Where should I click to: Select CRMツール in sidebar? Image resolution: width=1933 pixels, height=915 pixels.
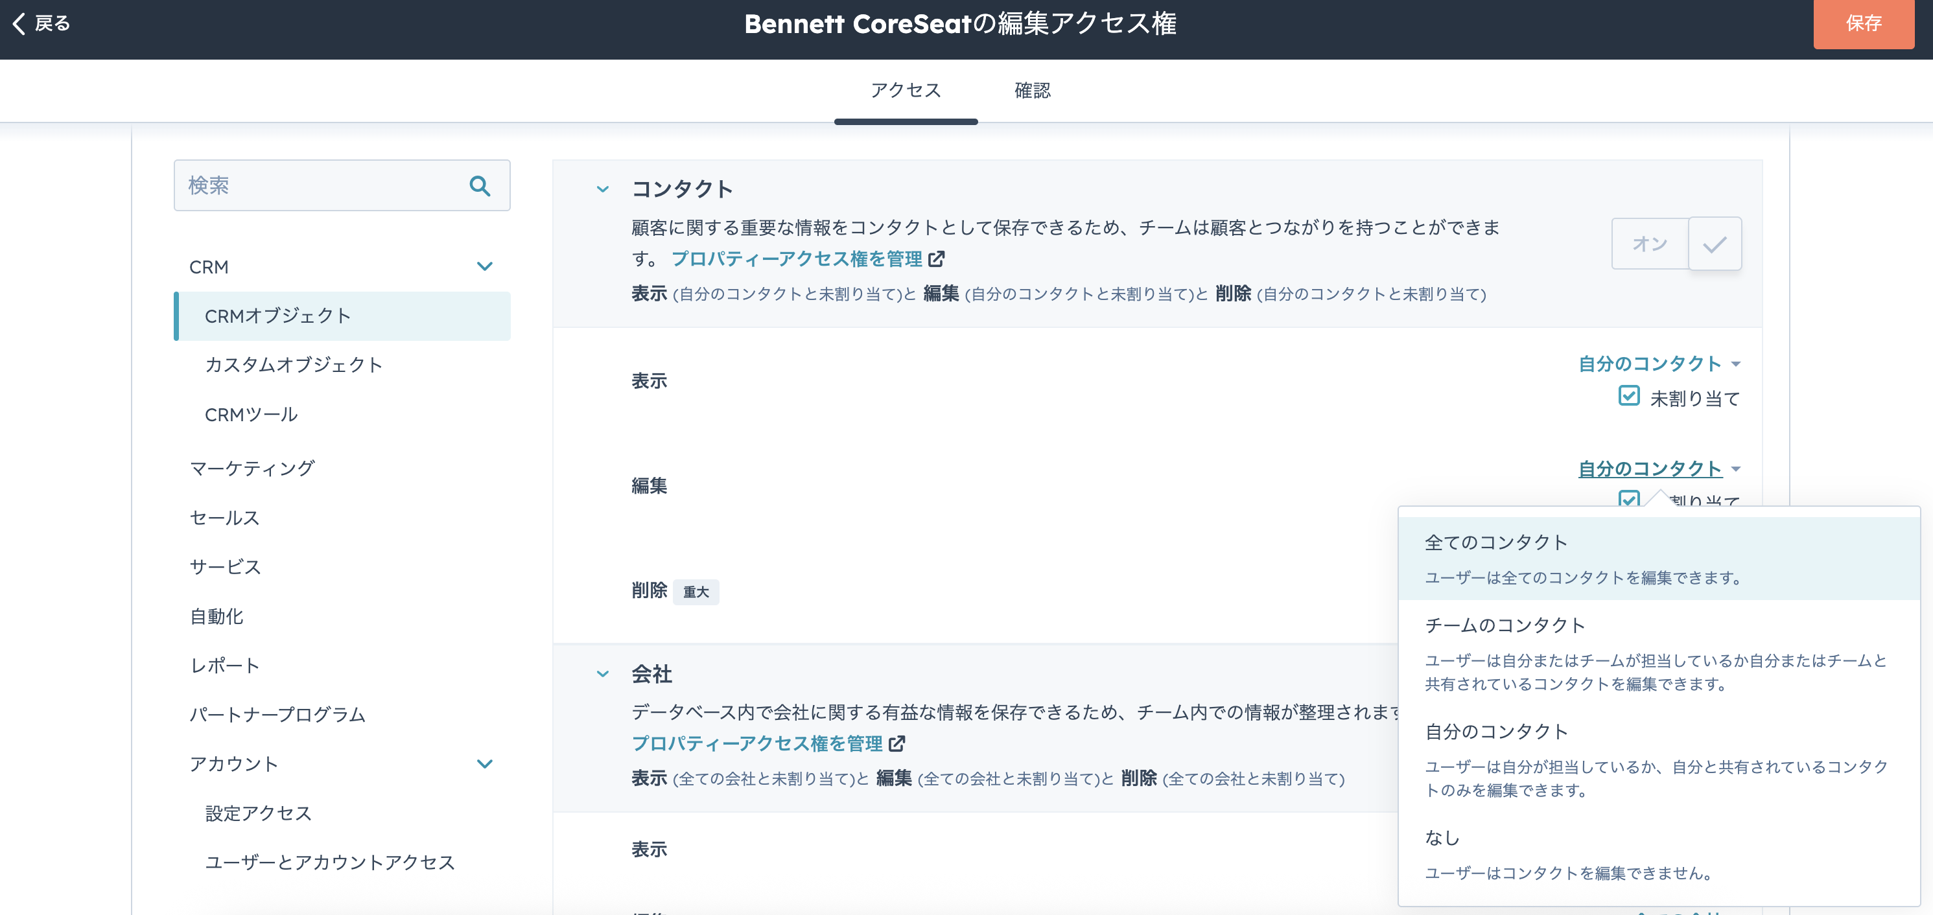252,415
